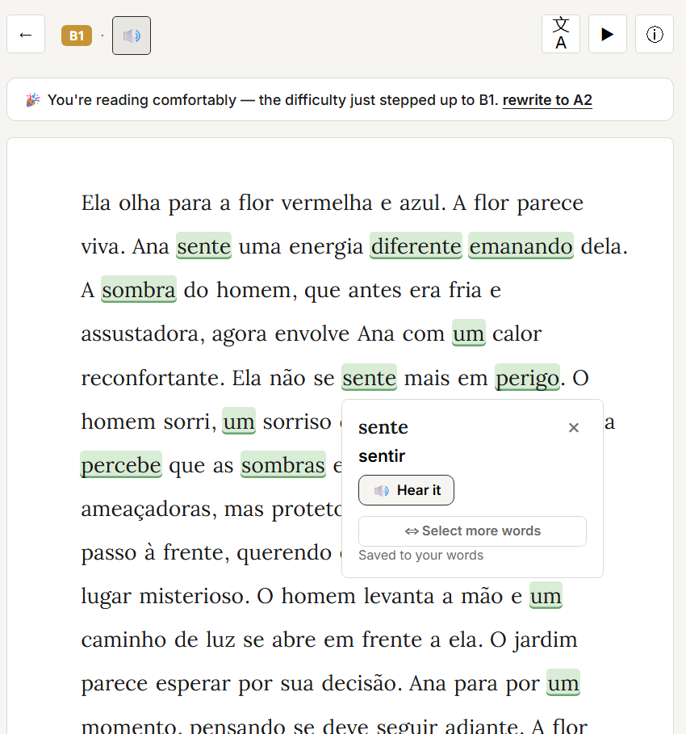This screenshot has height=734, width=686.
Task: Open the info circle icon
Action: point(655,34)
